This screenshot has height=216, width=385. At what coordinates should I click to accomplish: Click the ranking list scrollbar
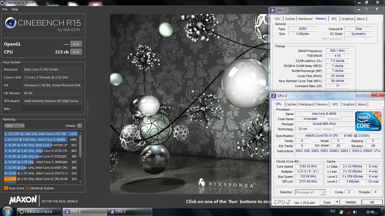pyautogui.click(x=80, y=157)
